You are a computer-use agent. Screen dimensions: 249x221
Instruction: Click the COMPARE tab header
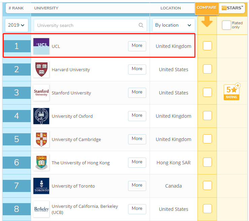coord(207,8)
